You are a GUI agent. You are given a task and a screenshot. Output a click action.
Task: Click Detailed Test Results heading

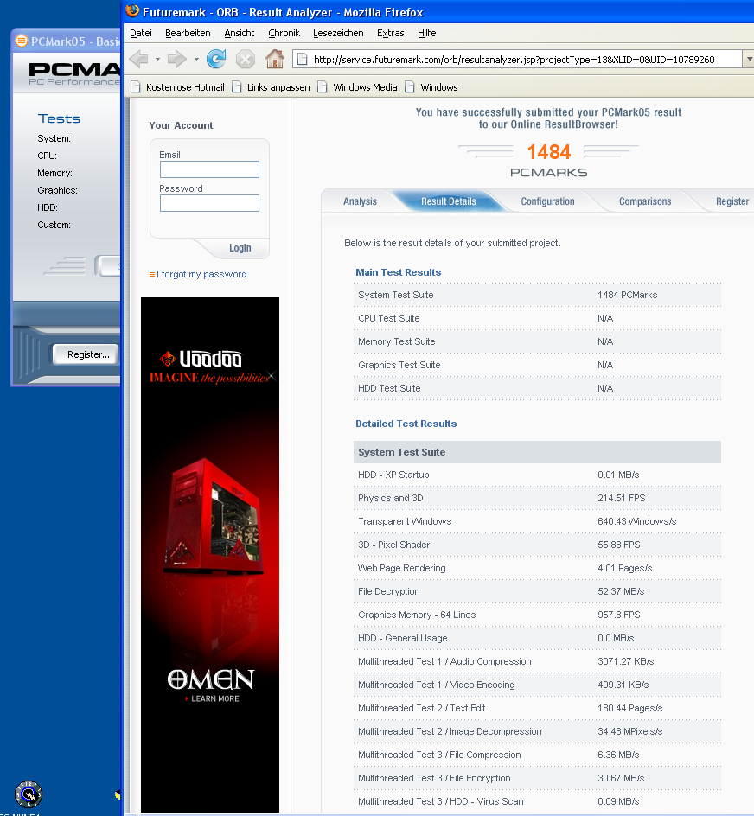pos(406,424)
